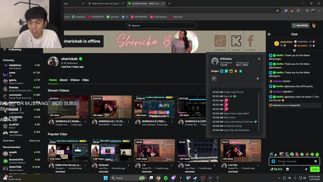Open the SHERICKA B | PANAL... stream video

click(x=68, y=107)
